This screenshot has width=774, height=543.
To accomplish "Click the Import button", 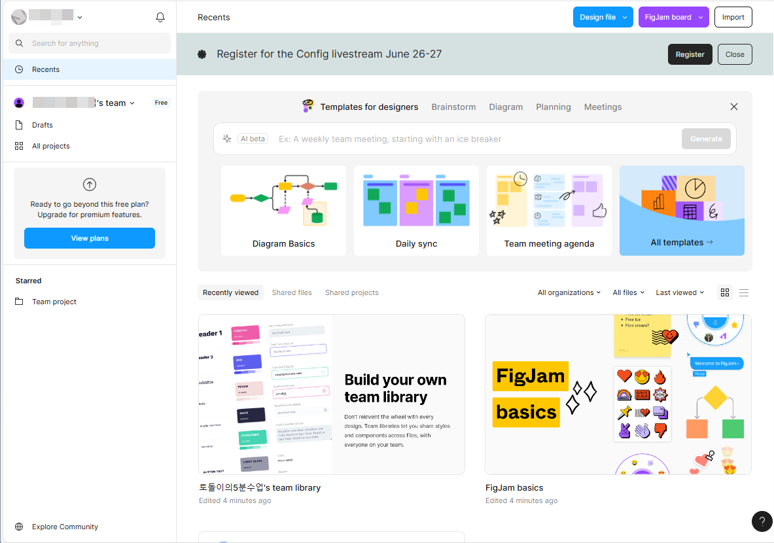I will [733, 17].
